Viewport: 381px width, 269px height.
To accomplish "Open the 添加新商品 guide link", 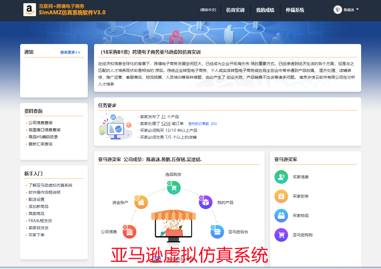I will 38,207.
